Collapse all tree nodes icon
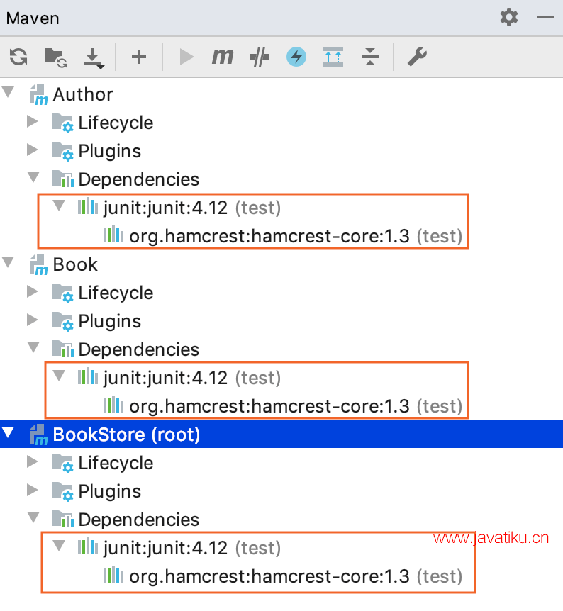This screenshot has width=563, height=611. click(369, 57)
